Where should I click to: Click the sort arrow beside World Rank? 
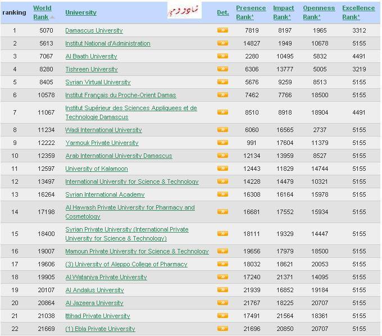click(x=52, y=17)
